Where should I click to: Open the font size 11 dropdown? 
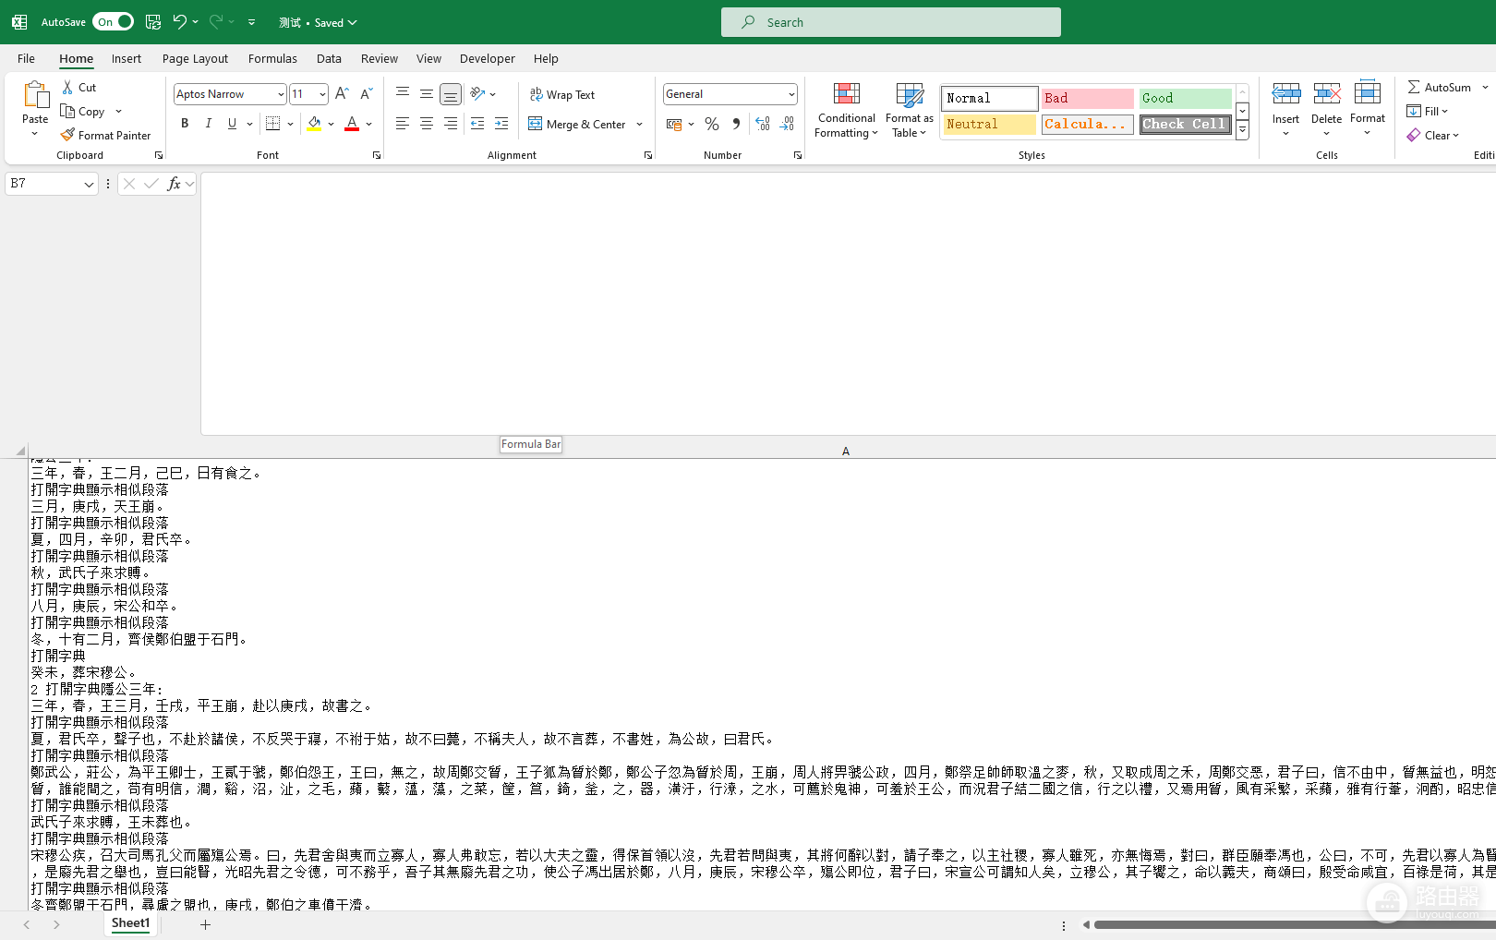322,94
